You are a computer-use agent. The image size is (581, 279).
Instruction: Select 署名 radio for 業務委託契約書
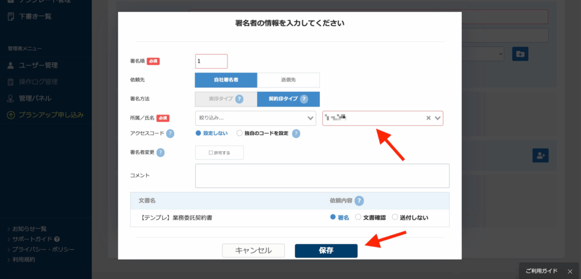[332, 217]
